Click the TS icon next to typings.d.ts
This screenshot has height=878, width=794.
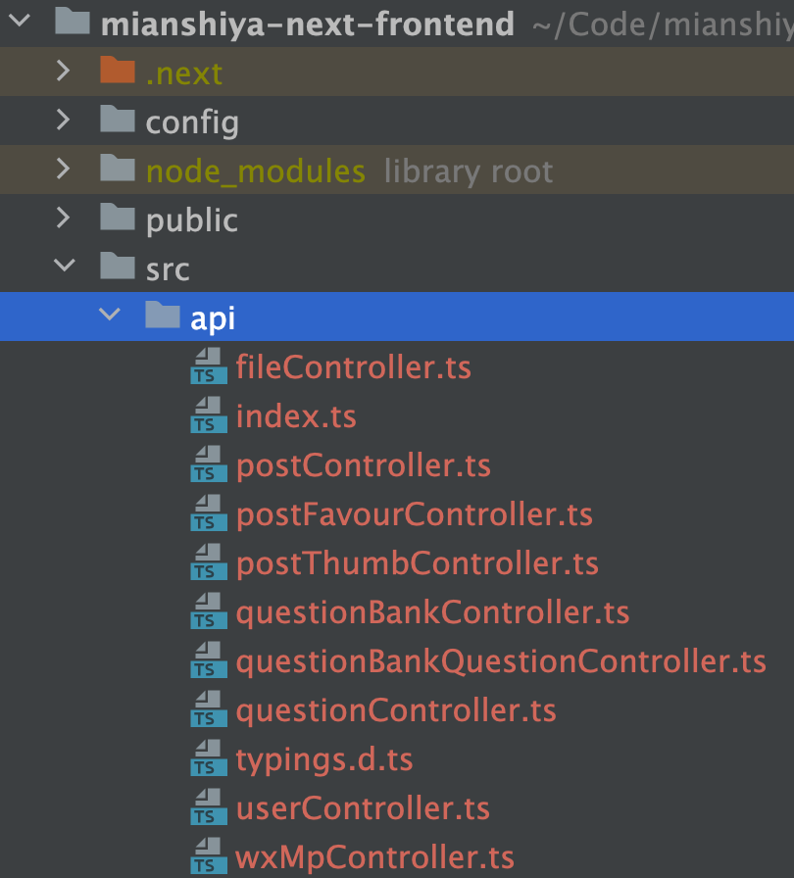(209, 757)
